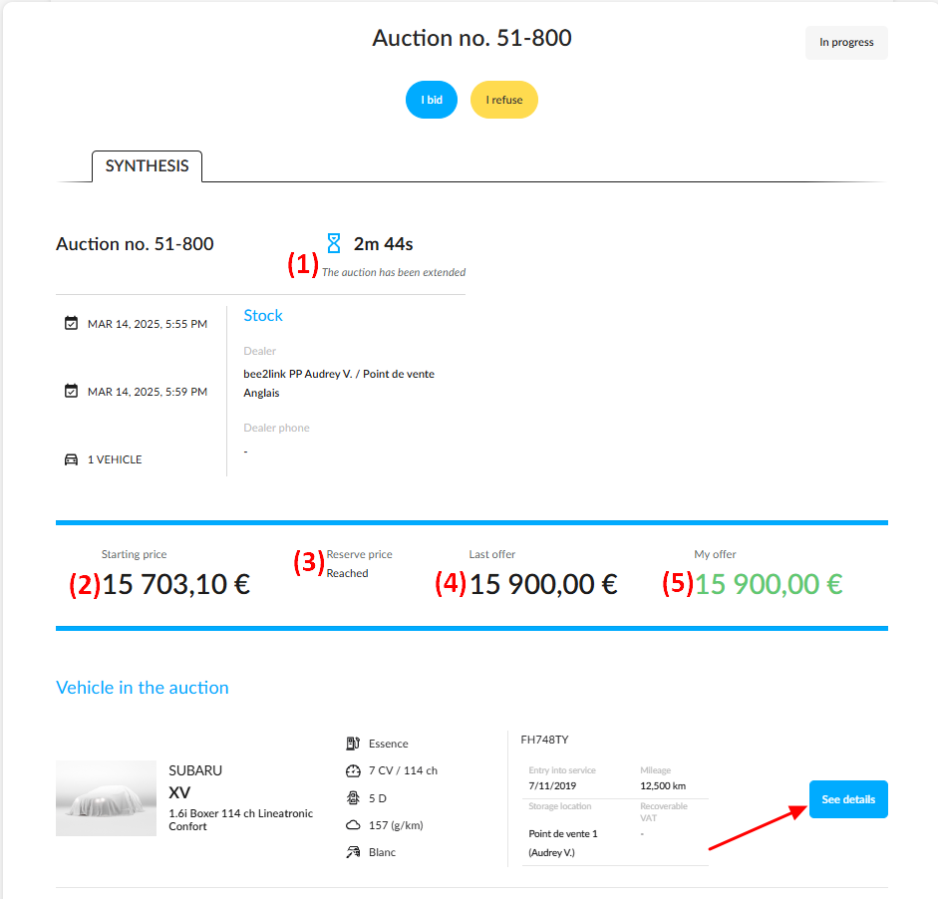Click the 1 VEHICLE label
The image size is (938, 899).
click(115, 459)
